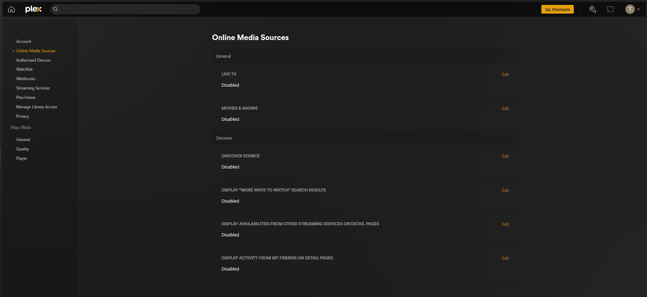Screen dimensions: 647x297
Task: Type in the top search field
Action: click(129, 9)
